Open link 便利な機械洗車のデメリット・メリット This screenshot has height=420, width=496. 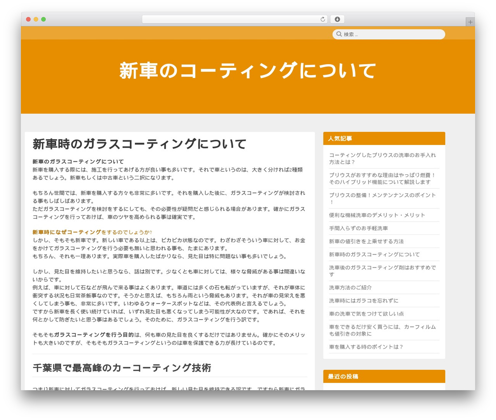377,215
